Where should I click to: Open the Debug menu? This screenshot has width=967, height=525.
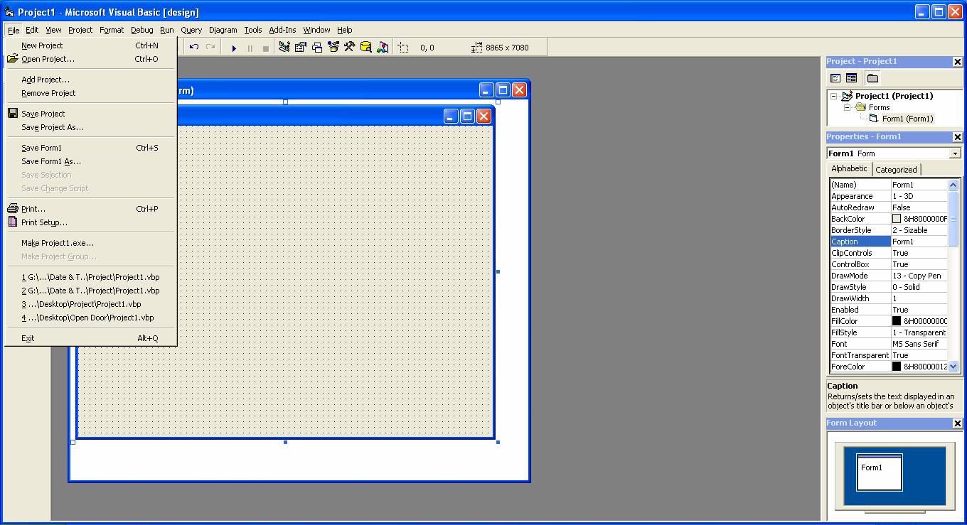point(141,30)
